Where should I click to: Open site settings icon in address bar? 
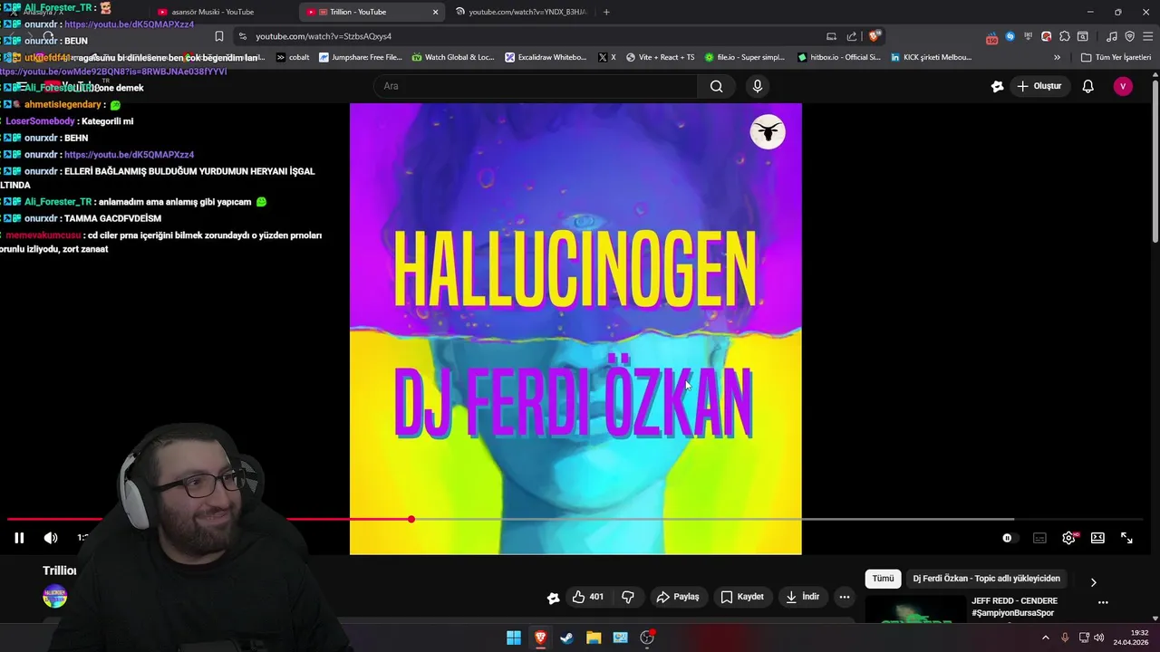pos(242,36)
